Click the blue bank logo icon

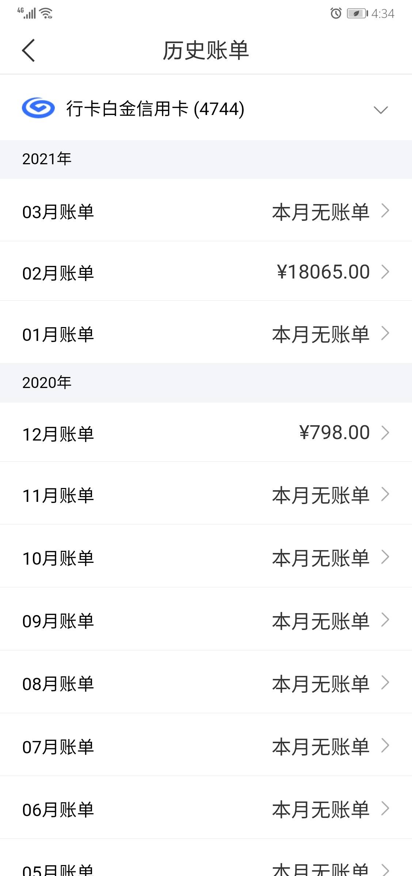click(38, 108)
